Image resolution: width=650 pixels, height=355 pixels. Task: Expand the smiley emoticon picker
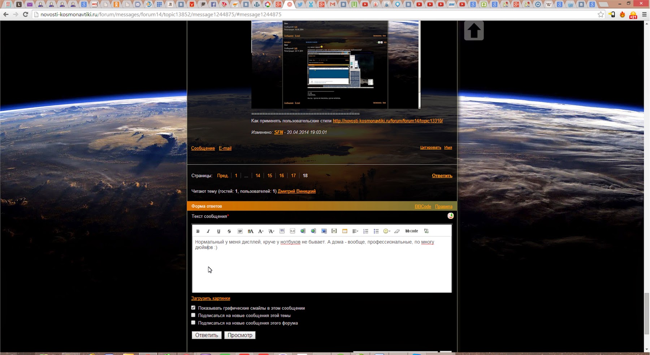point(387,231)
